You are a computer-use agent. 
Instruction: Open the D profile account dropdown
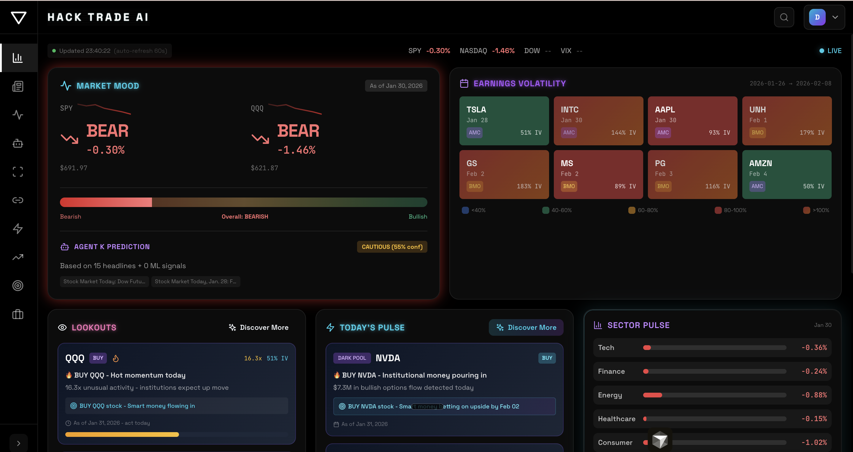824,17
